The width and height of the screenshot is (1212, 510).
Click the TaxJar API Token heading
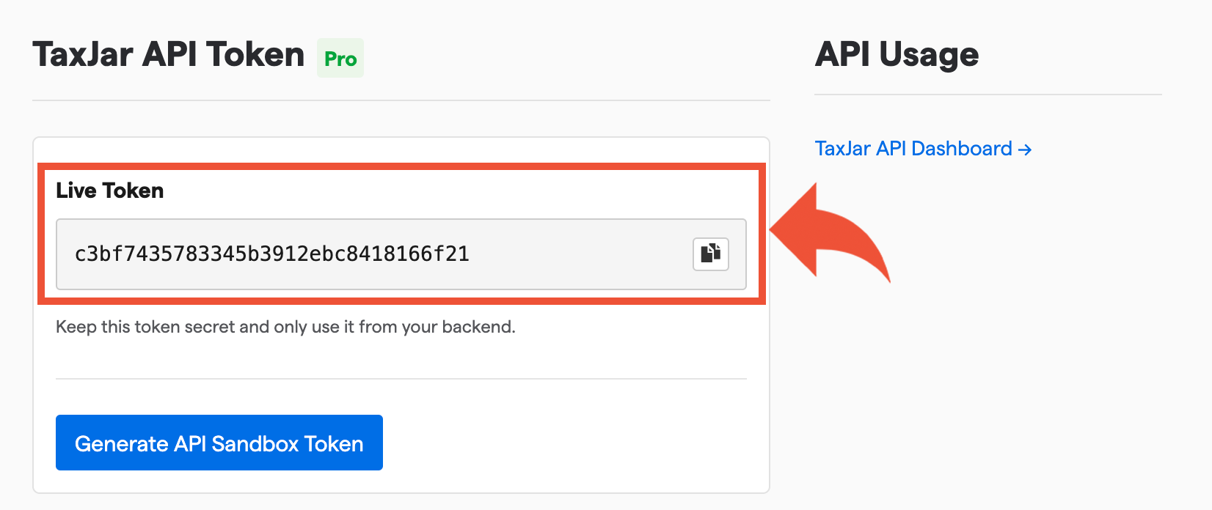[169, 55]
